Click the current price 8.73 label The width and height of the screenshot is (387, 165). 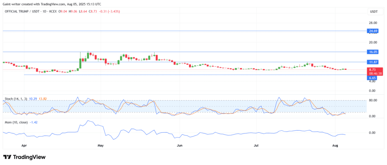372,70
